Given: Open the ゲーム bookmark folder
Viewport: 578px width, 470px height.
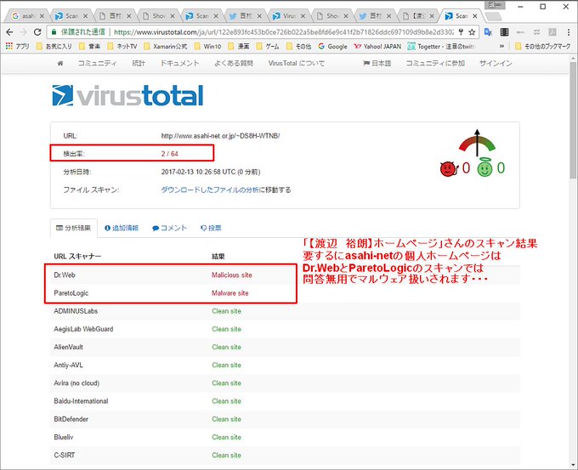Looking at the screenshot, I should 268,47.
